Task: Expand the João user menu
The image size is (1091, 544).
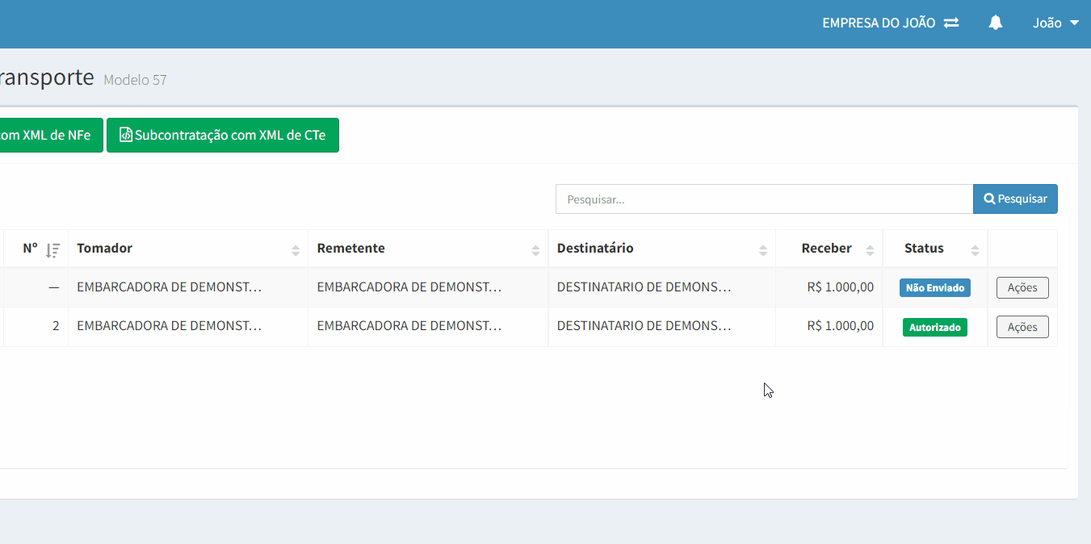Action: pos(1055,23)
